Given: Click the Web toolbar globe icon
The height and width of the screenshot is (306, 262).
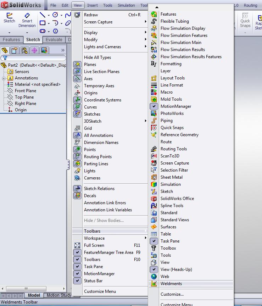Looking at the screenshot, I should (x=154, y=277).
